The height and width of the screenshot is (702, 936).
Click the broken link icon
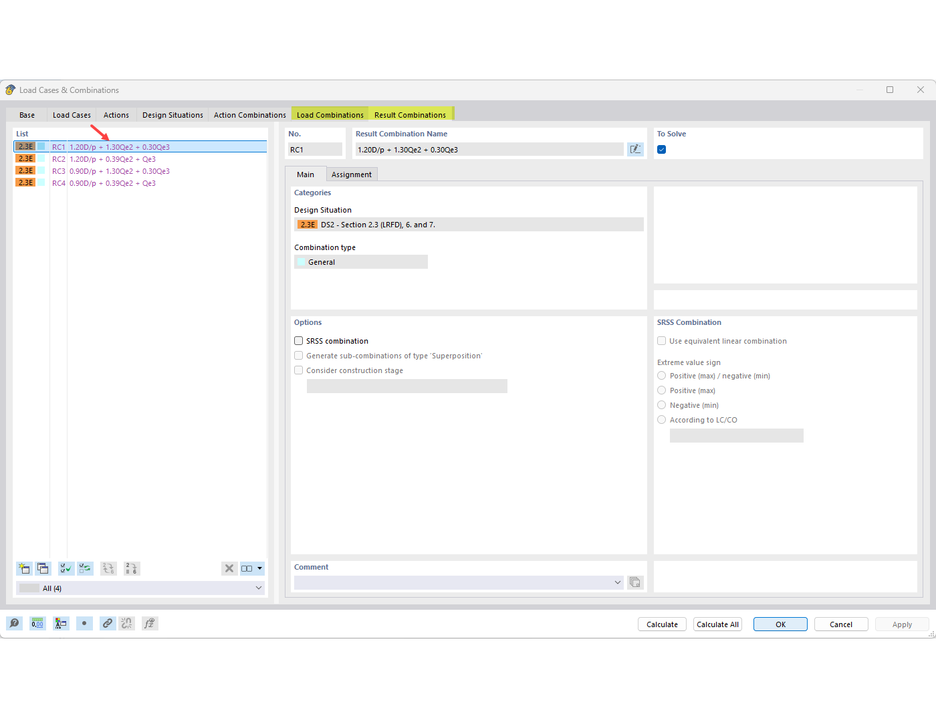126,623
